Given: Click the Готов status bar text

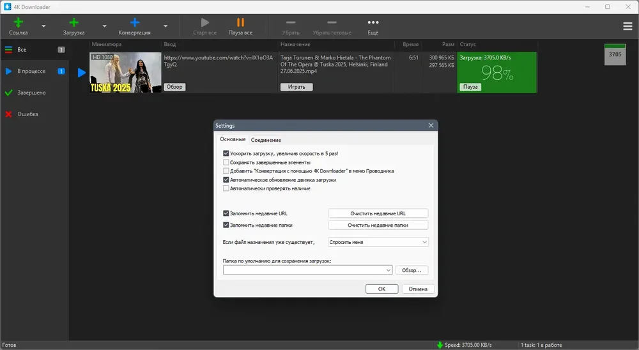Looking at the screenshot, I should (10, 345).
